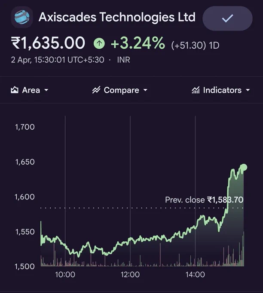Click the Prev. close ₹1,583.70 label
This screenshot has height=293, width=263.
pos(204,200)
